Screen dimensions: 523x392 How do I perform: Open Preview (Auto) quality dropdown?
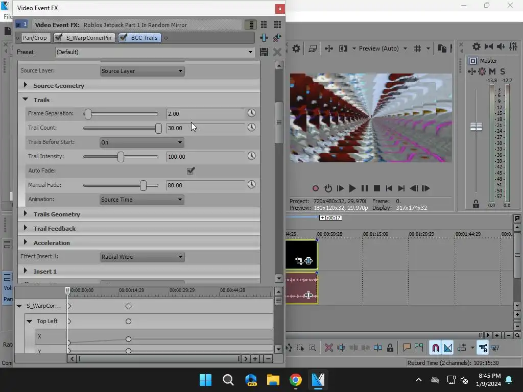(x=405, y=48)
